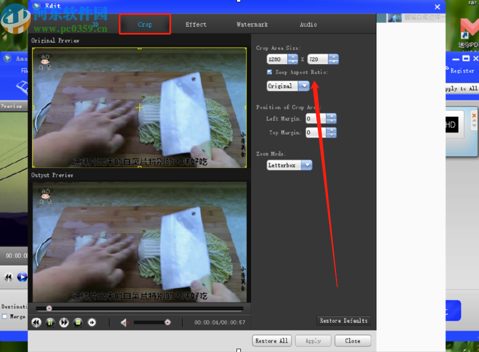
Task: Click the Restore Defaults button
Action: click(x=344, y=321)
